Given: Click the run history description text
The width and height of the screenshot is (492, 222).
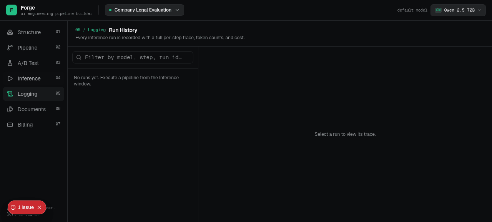Looking at the screenshot, I should [x=160, y=38].
